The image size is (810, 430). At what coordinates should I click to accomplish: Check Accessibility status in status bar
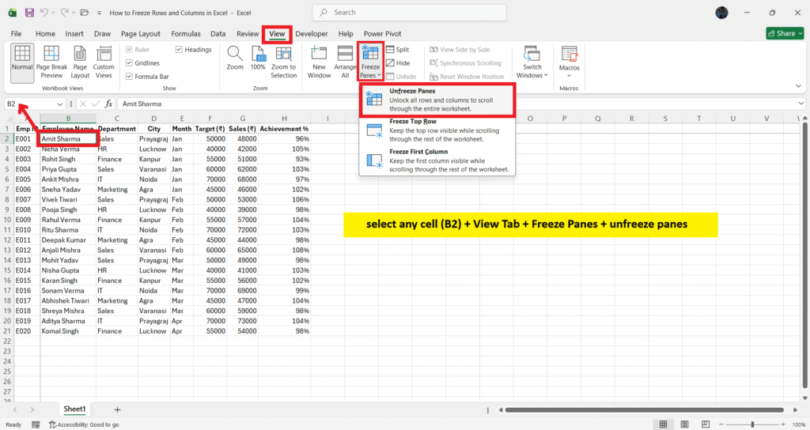coord(84,424)
